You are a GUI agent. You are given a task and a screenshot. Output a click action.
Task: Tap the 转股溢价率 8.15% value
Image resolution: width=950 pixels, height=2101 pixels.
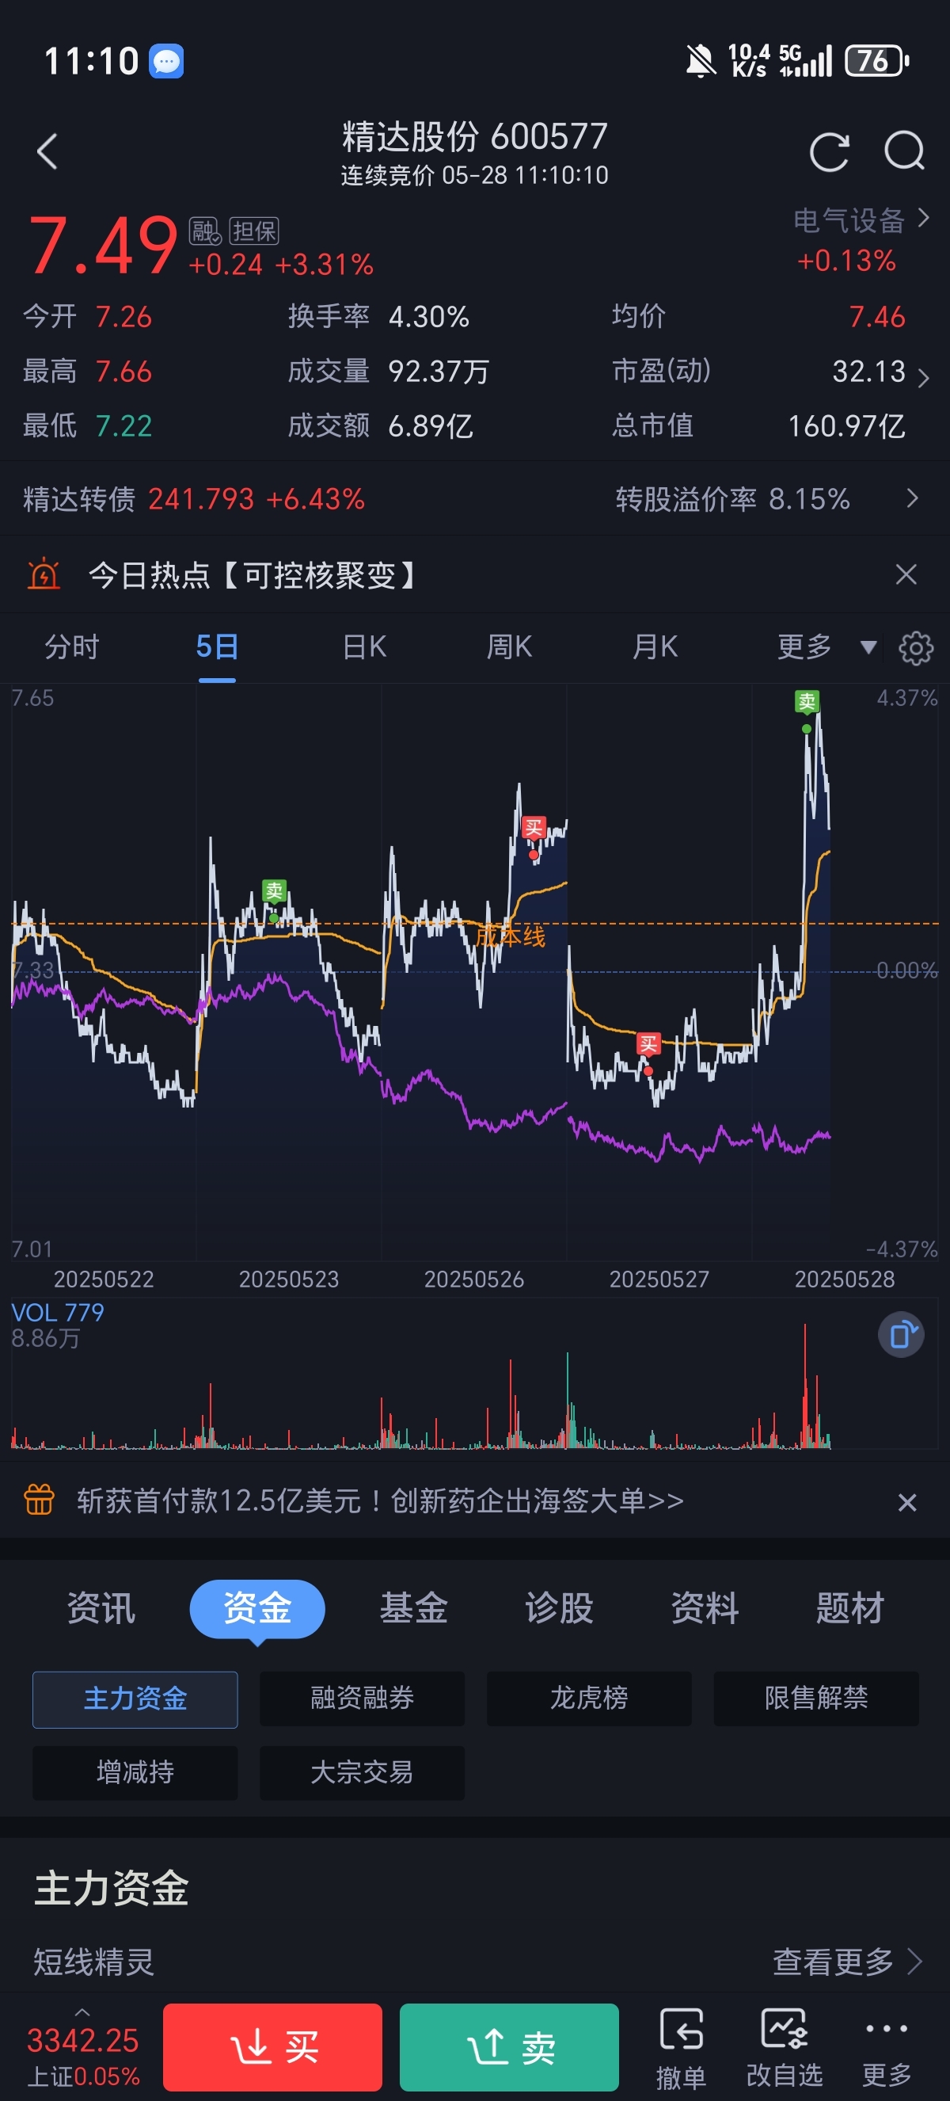[x=732, y=499]
